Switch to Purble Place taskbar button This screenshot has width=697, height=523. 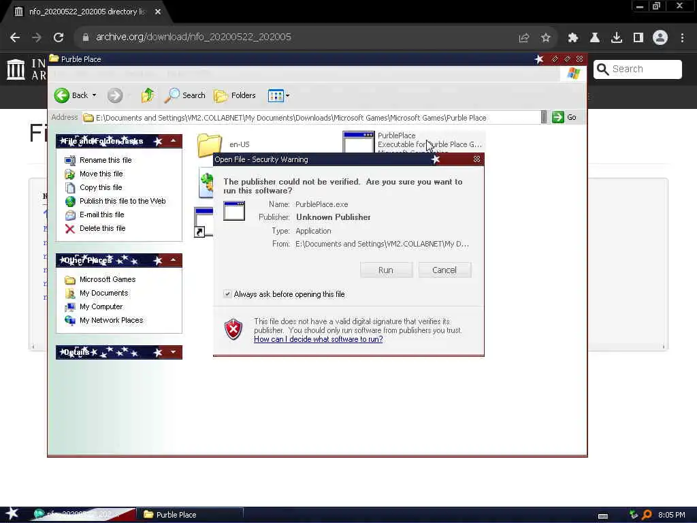coord(190,515)
